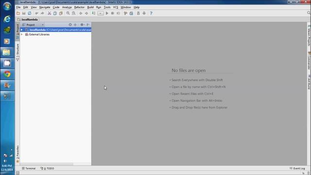Expand the External Libraries node
Image resolution: width=311 pixels, height=175 pixels.
pos(22,35)
